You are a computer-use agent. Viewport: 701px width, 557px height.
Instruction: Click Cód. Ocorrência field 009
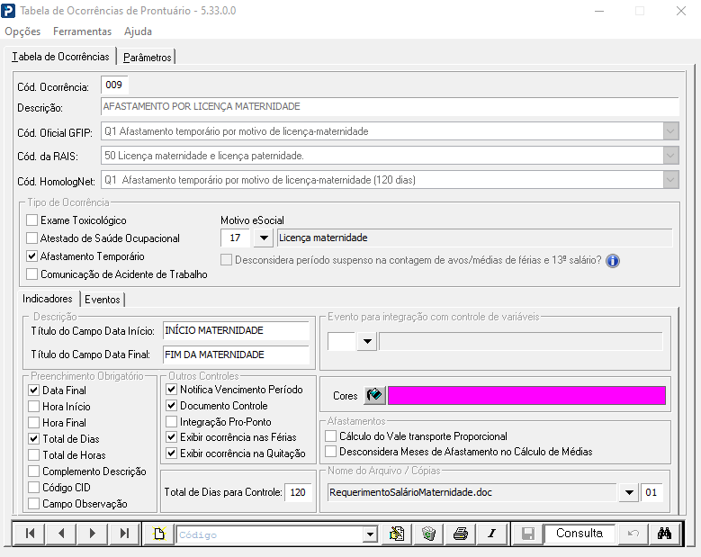tap(114, 85)
